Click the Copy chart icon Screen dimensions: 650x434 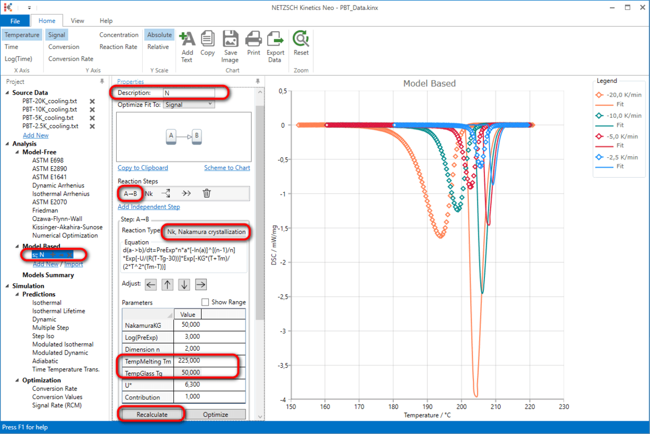point(207,39)
